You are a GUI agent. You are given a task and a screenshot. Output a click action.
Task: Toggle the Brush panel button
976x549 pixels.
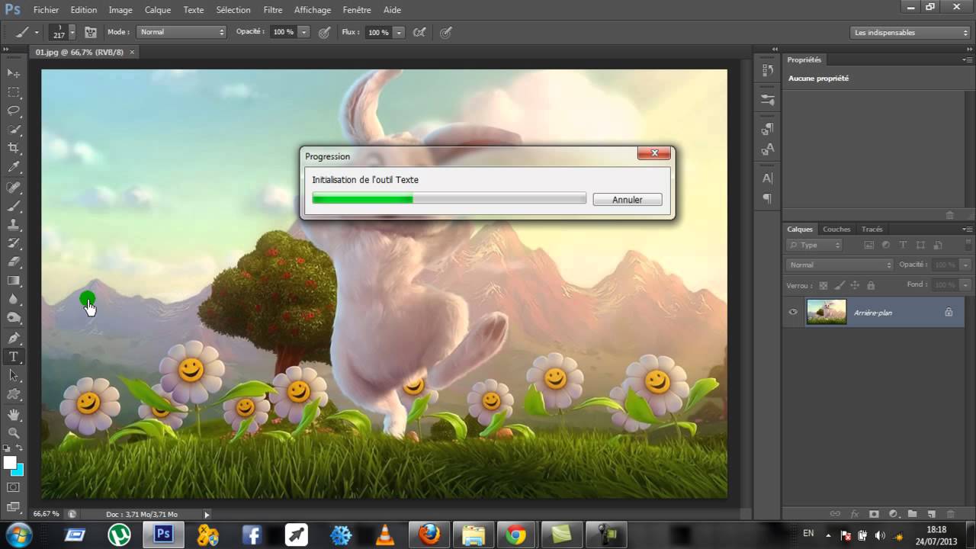point(91,32)
